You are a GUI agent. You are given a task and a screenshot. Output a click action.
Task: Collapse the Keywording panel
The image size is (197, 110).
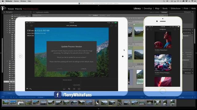(x=193, y=33)
